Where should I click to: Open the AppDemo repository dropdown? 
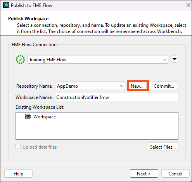coord(90,86)
